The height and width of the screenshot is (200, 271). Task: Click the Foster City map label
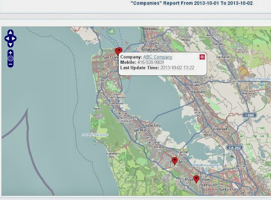click(x=152, y=125)
